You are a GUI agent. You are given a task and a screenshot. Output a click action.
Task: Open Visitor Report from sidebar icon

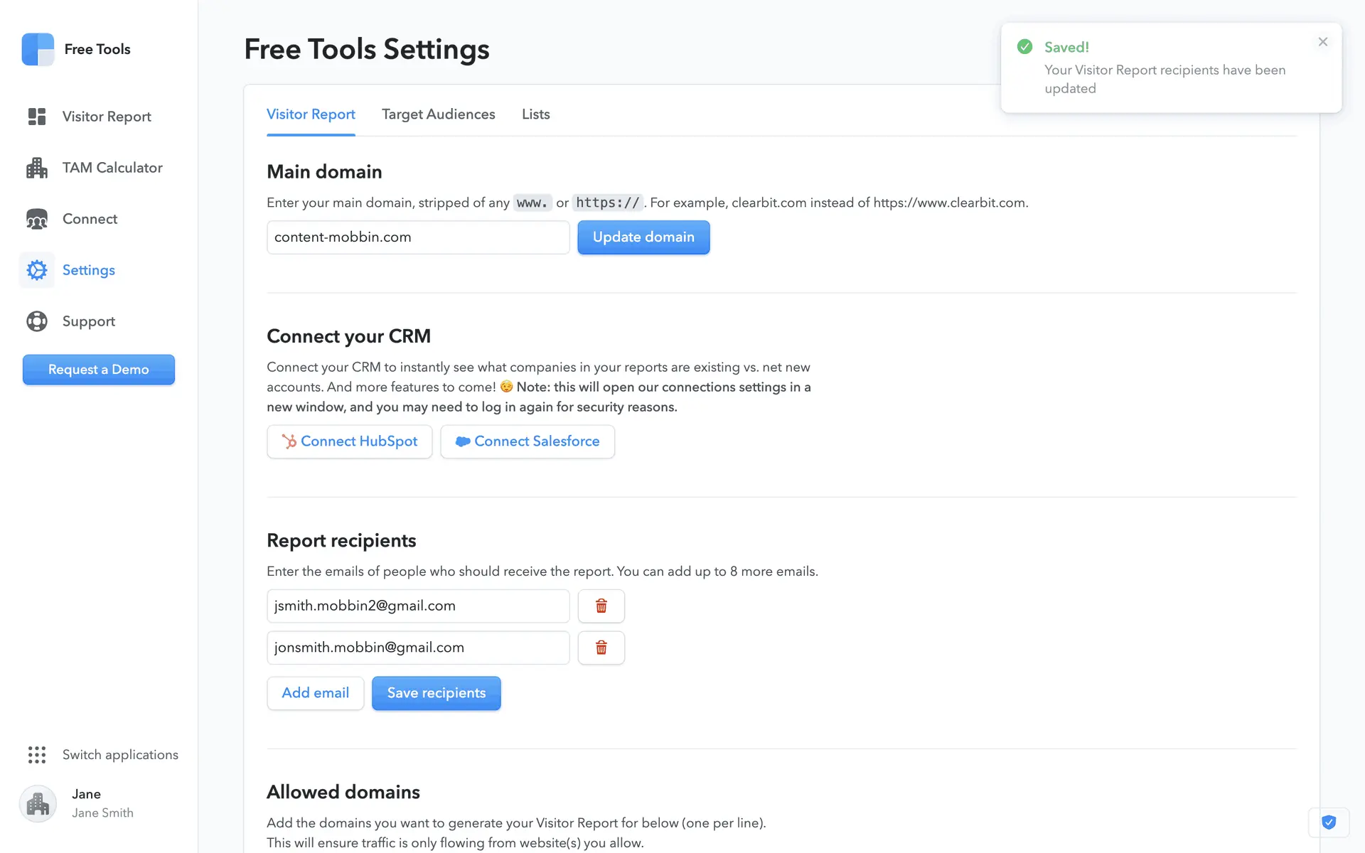37,117
